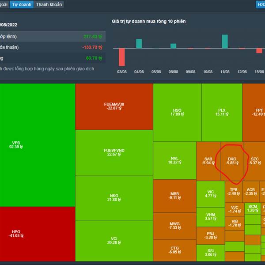Screen dimensions: 265x265
Task: Click the FPT -12.49 tỷ tile
Action: click(254, 112)
